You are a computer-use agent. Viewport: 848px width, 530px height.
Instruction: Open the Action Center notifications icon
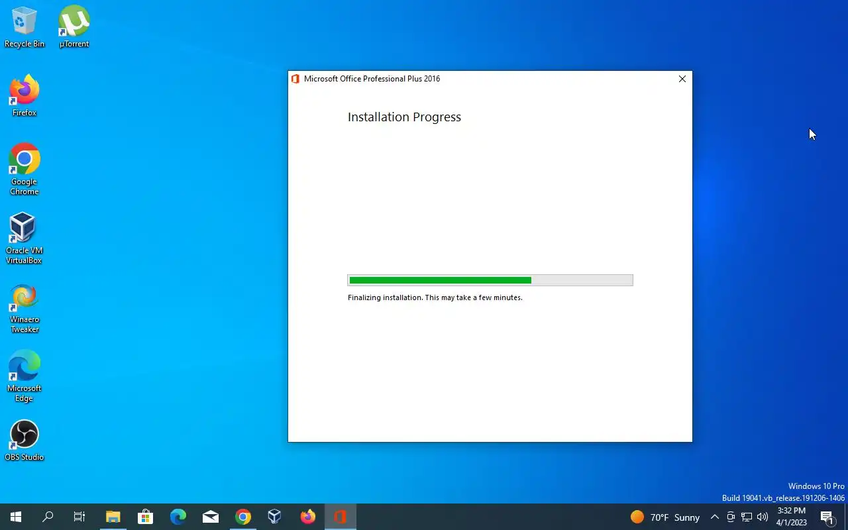coord(827,517)
